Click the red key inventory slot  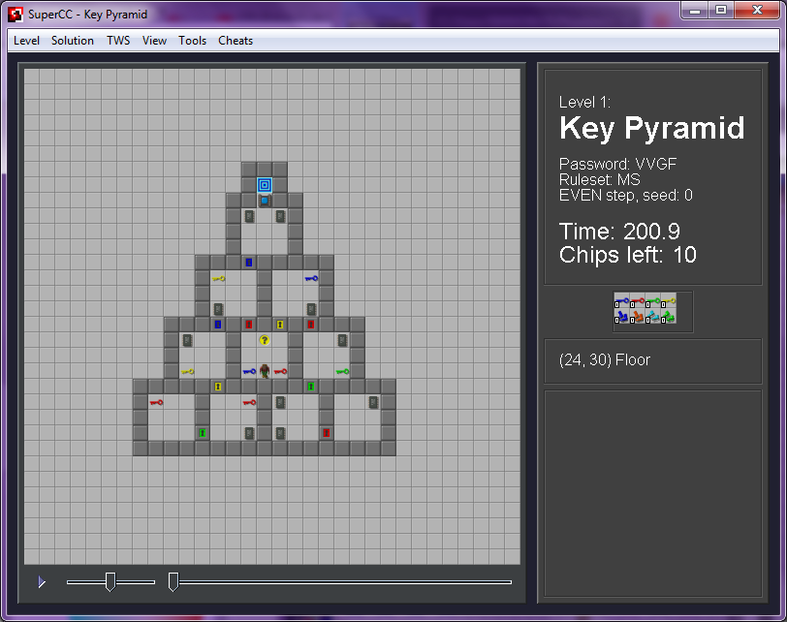tap(637, 301)
